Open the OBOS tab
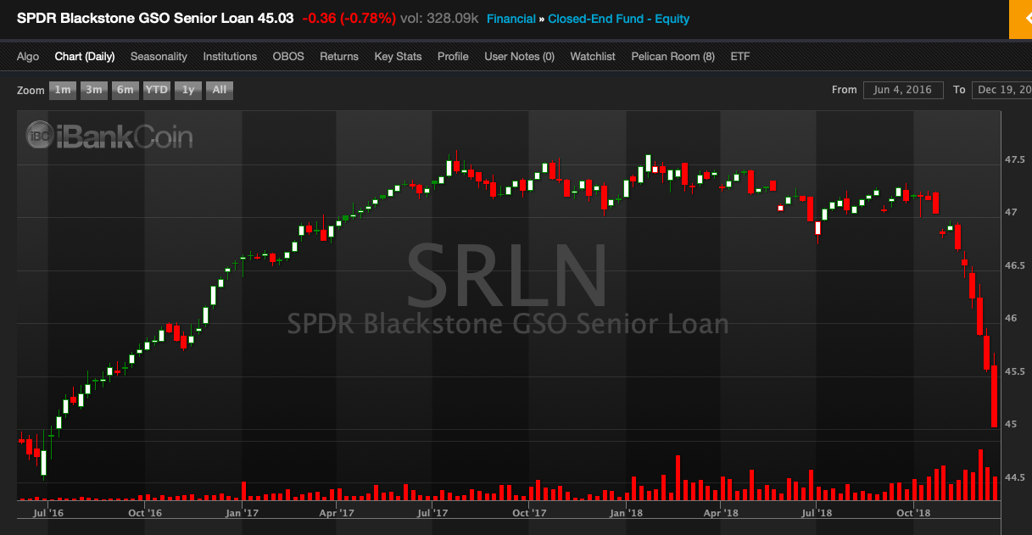Viewport: 1032px width, 535px height. pos(288,57)
